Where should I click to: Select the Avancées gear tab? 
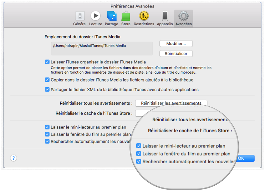click(184, 18)
